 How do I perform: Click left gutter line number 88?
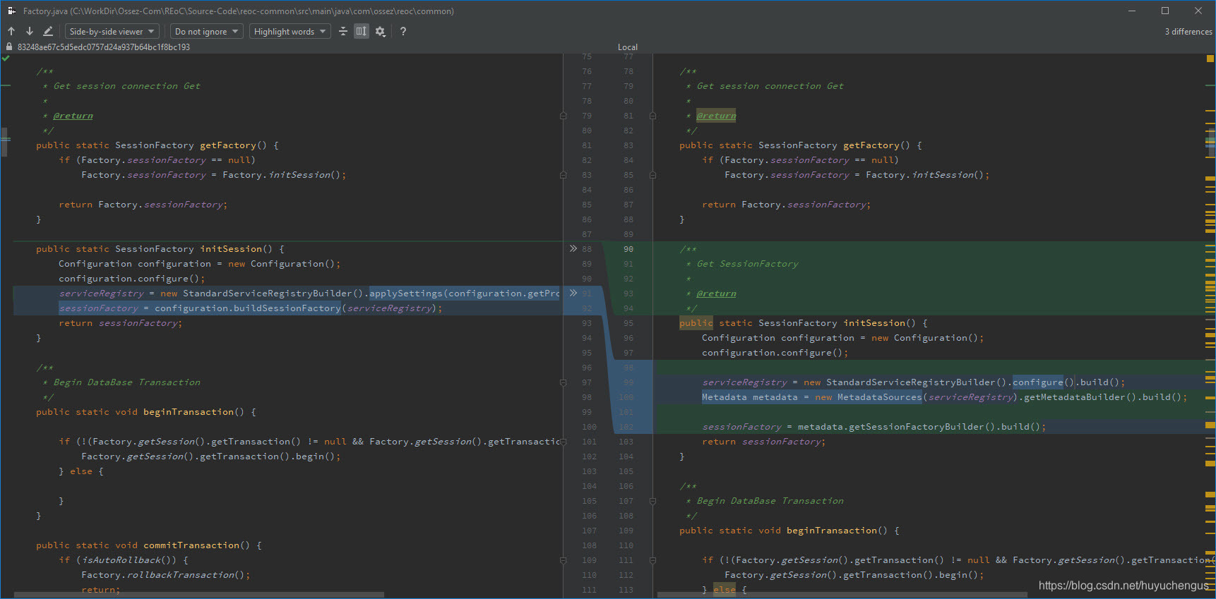click(x=587, y=249)
